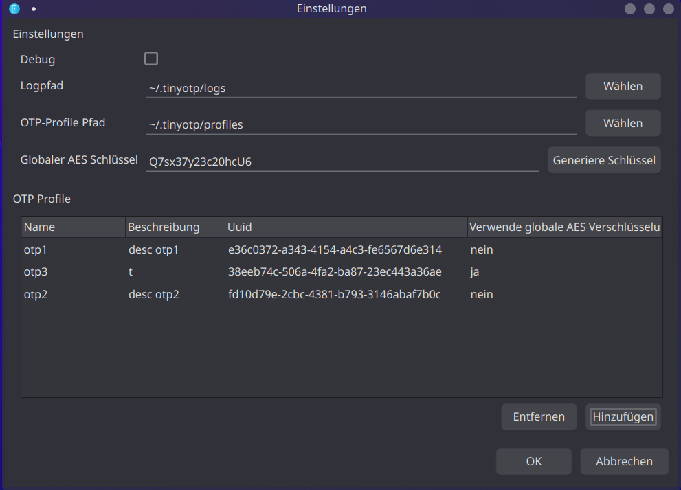
Task: Close the Einstellungen window
Action: [669, 9]
